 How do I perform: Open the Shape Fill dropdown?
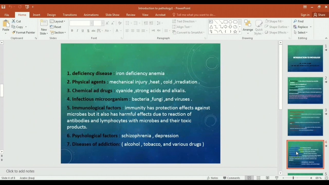tap(275, 21)
